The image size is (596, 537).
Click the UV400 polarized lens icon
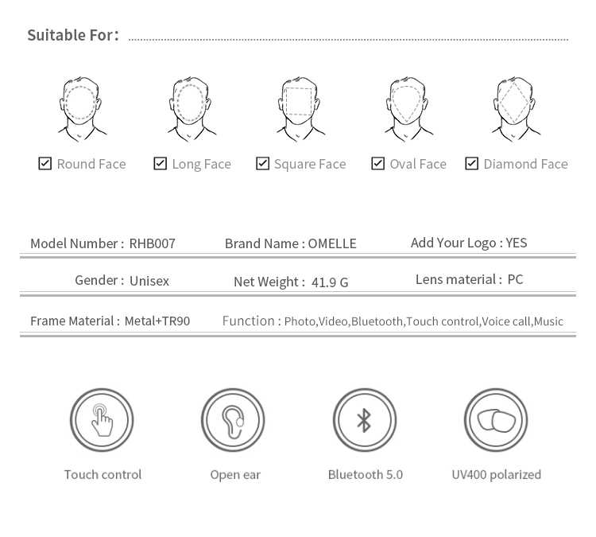(496, 419)
